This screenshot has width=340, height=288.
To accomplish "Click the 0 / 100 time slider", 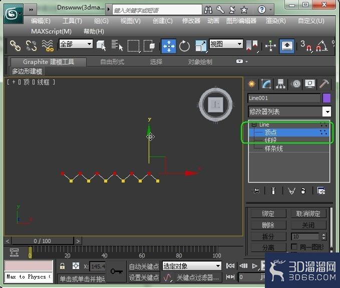I will coord(43,241).
